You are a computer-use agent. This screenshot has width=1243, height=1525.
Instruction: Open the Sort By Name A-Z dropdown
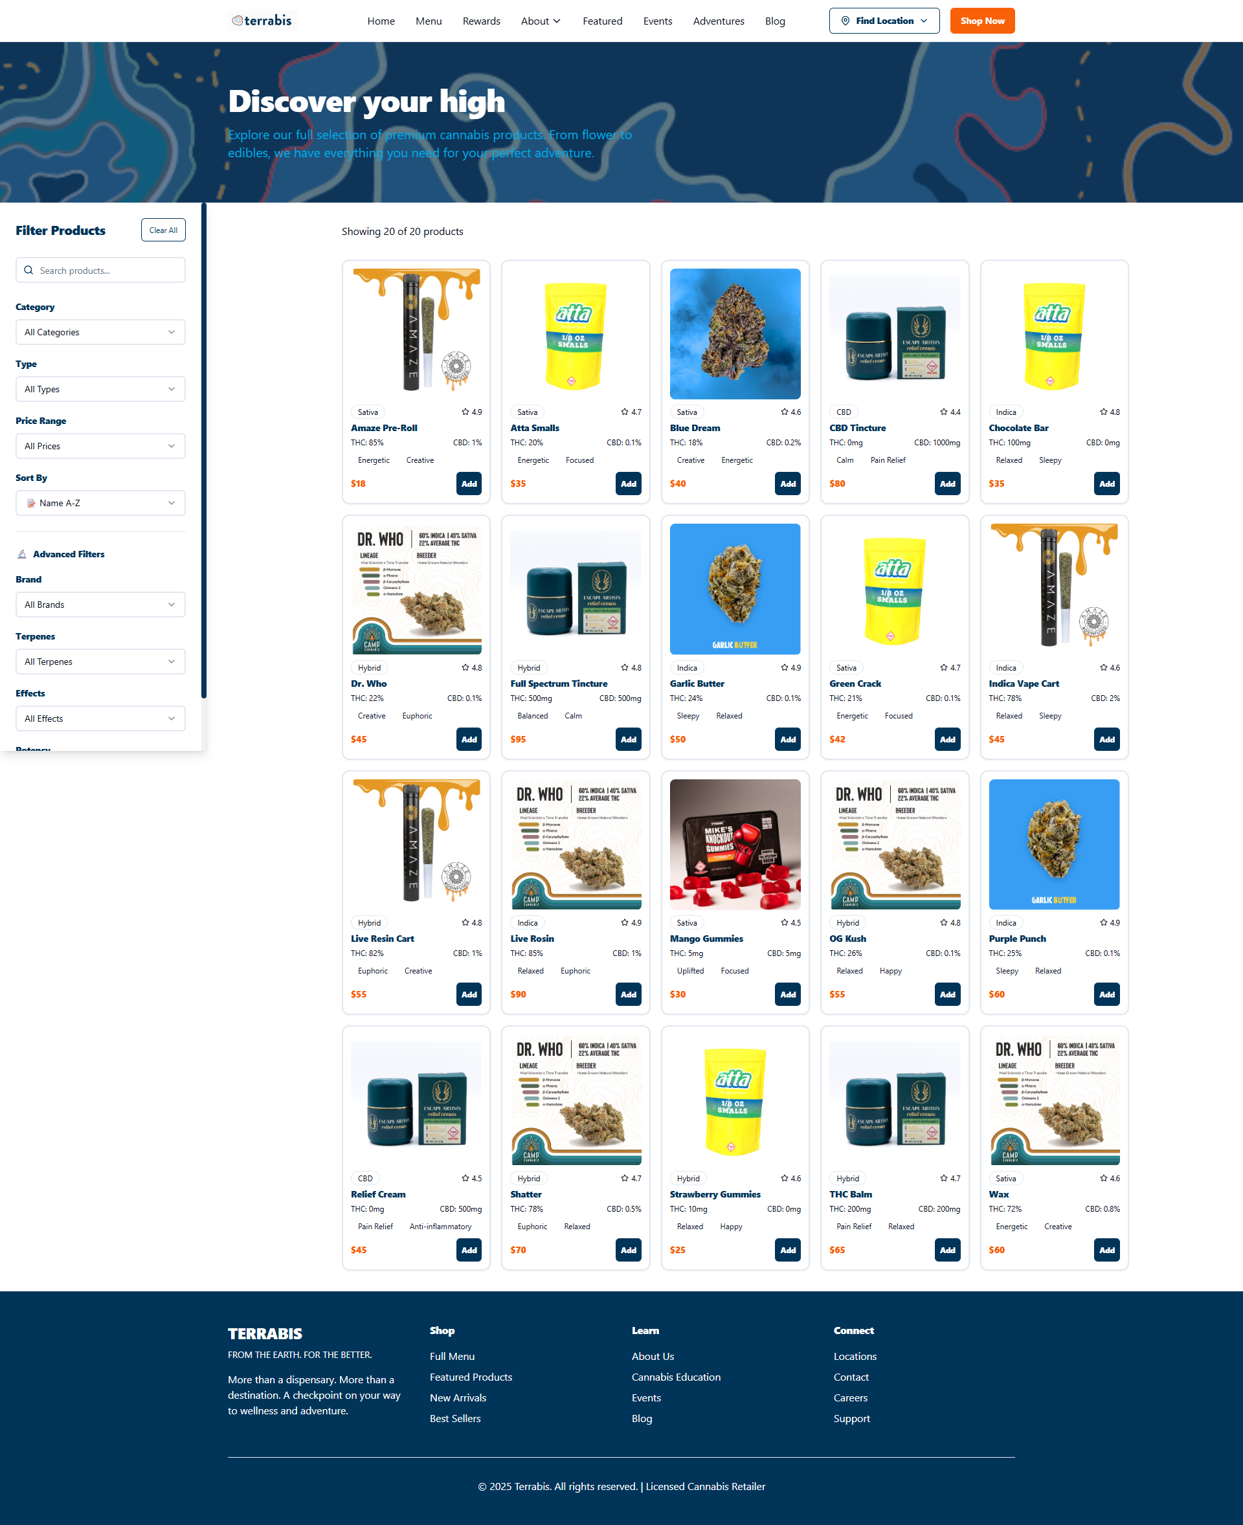coord(100,502)
